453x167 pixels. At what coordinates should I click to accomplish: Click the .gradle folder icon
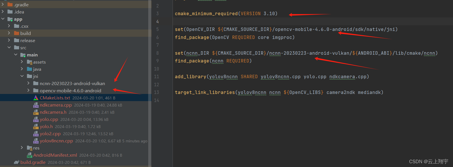tap(10, 5)
